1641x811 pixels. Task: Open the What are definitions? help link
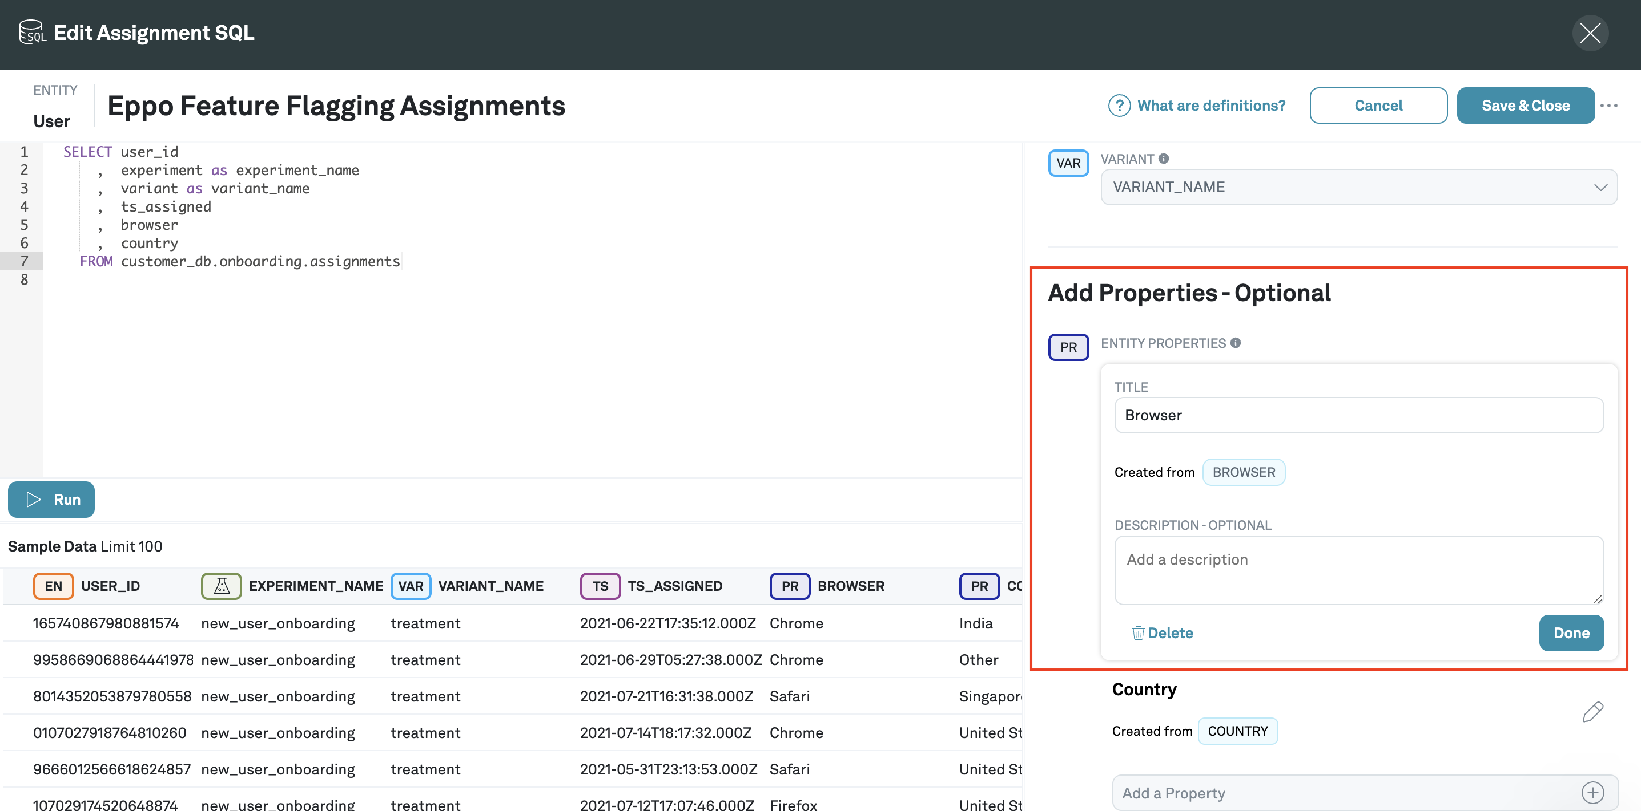tap(1210, 106)
